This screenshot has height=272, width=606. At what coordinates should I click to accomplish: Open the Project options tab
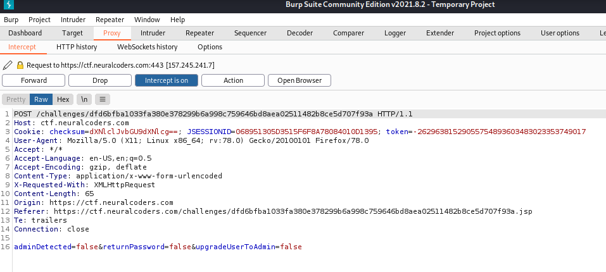497,33
